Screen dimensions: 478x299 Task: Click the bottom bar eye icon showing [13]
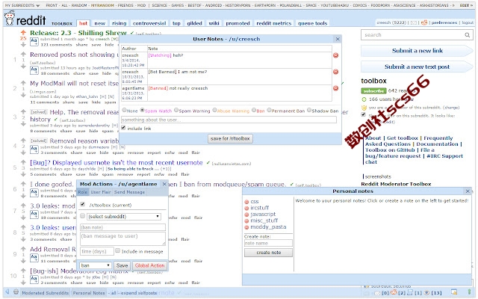pyautogui.click(x=427, y=292)
